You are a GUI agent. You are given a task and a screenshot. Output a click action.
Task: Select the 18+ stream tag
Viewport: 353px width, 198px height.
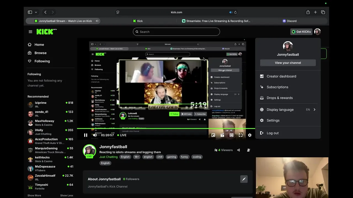pos(137,157)
